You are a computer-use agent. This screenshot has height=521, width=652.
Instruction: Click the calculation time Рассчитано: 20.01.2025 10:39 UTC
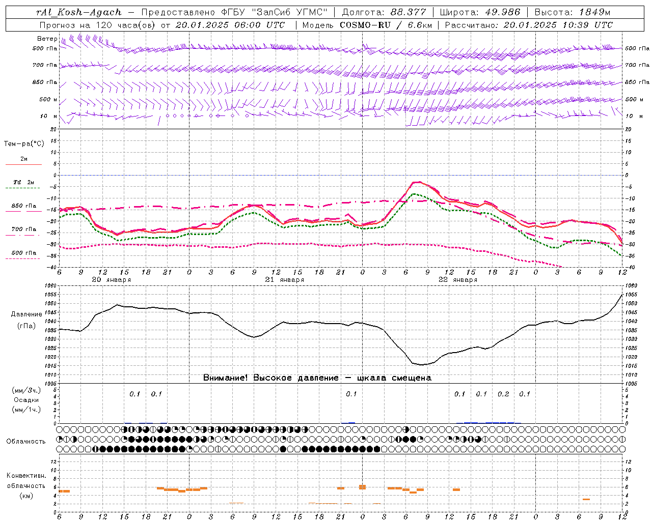pos(529,24)
